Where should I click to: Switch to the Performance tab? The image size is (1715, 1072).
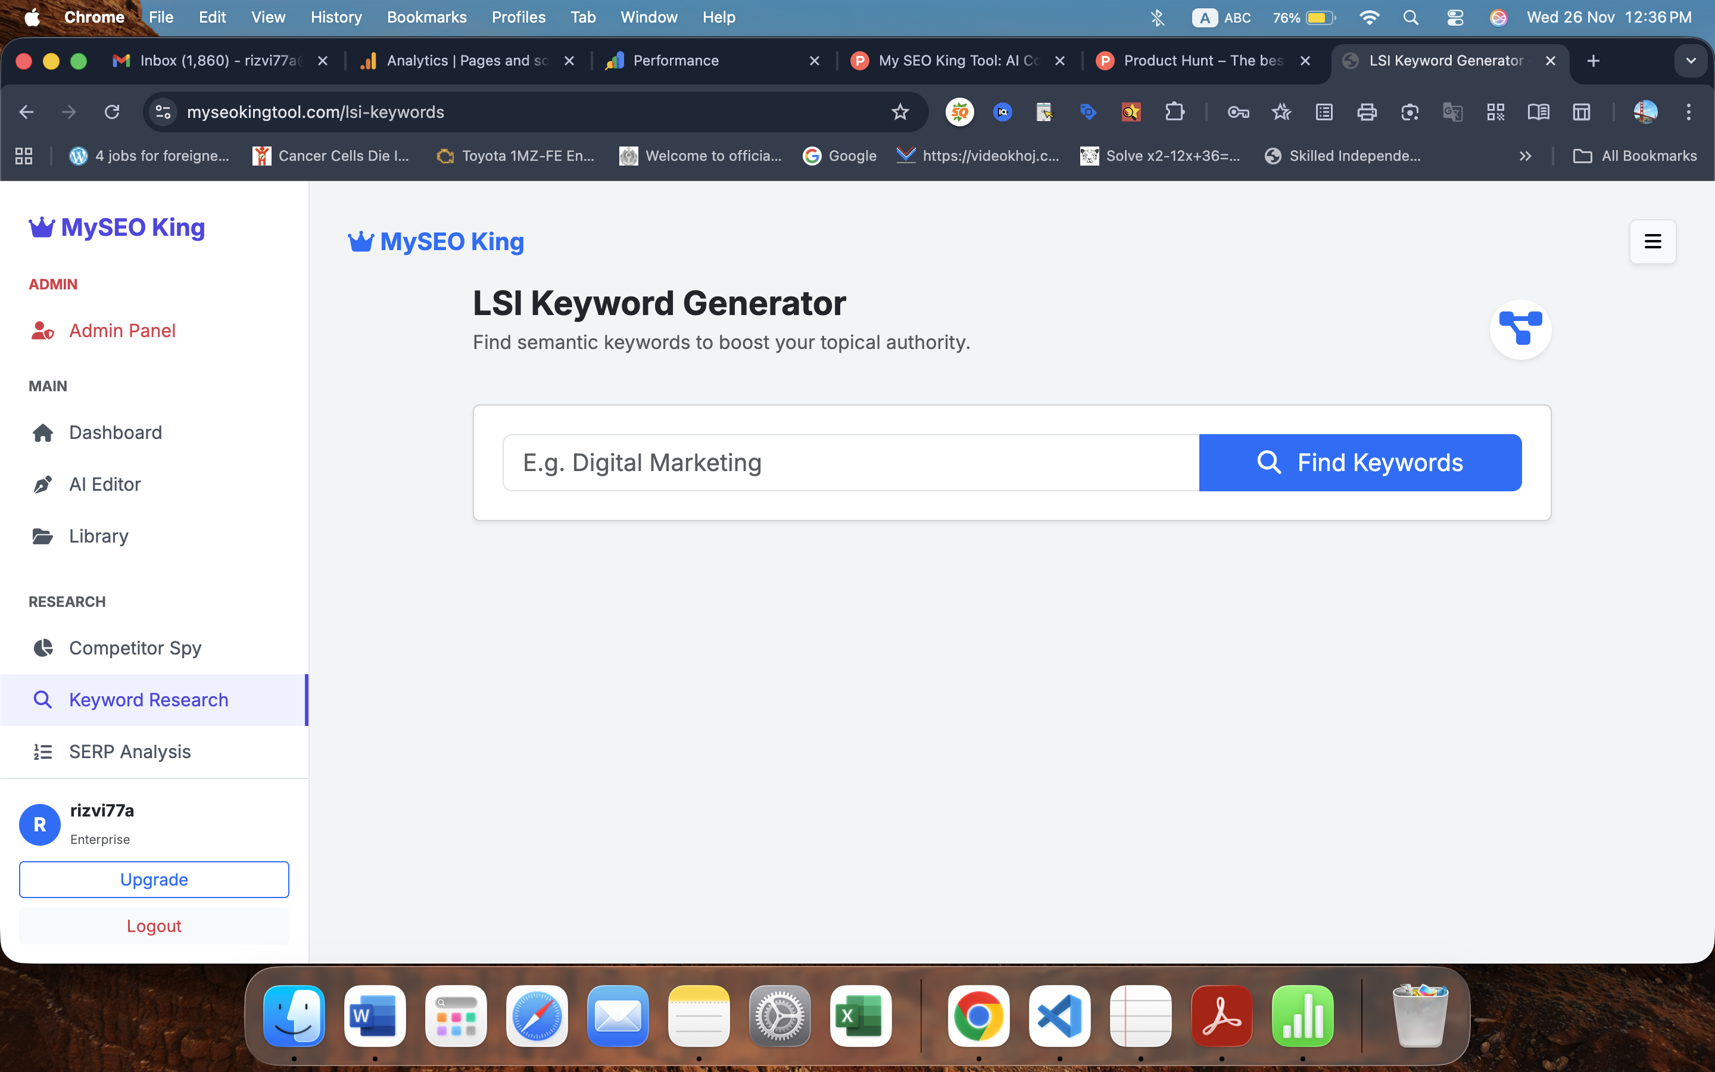pos(677,60)
